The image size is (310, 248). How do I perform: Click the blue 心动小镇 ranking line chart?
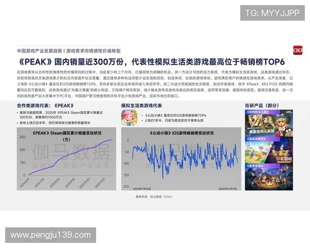tap(185, 160)
